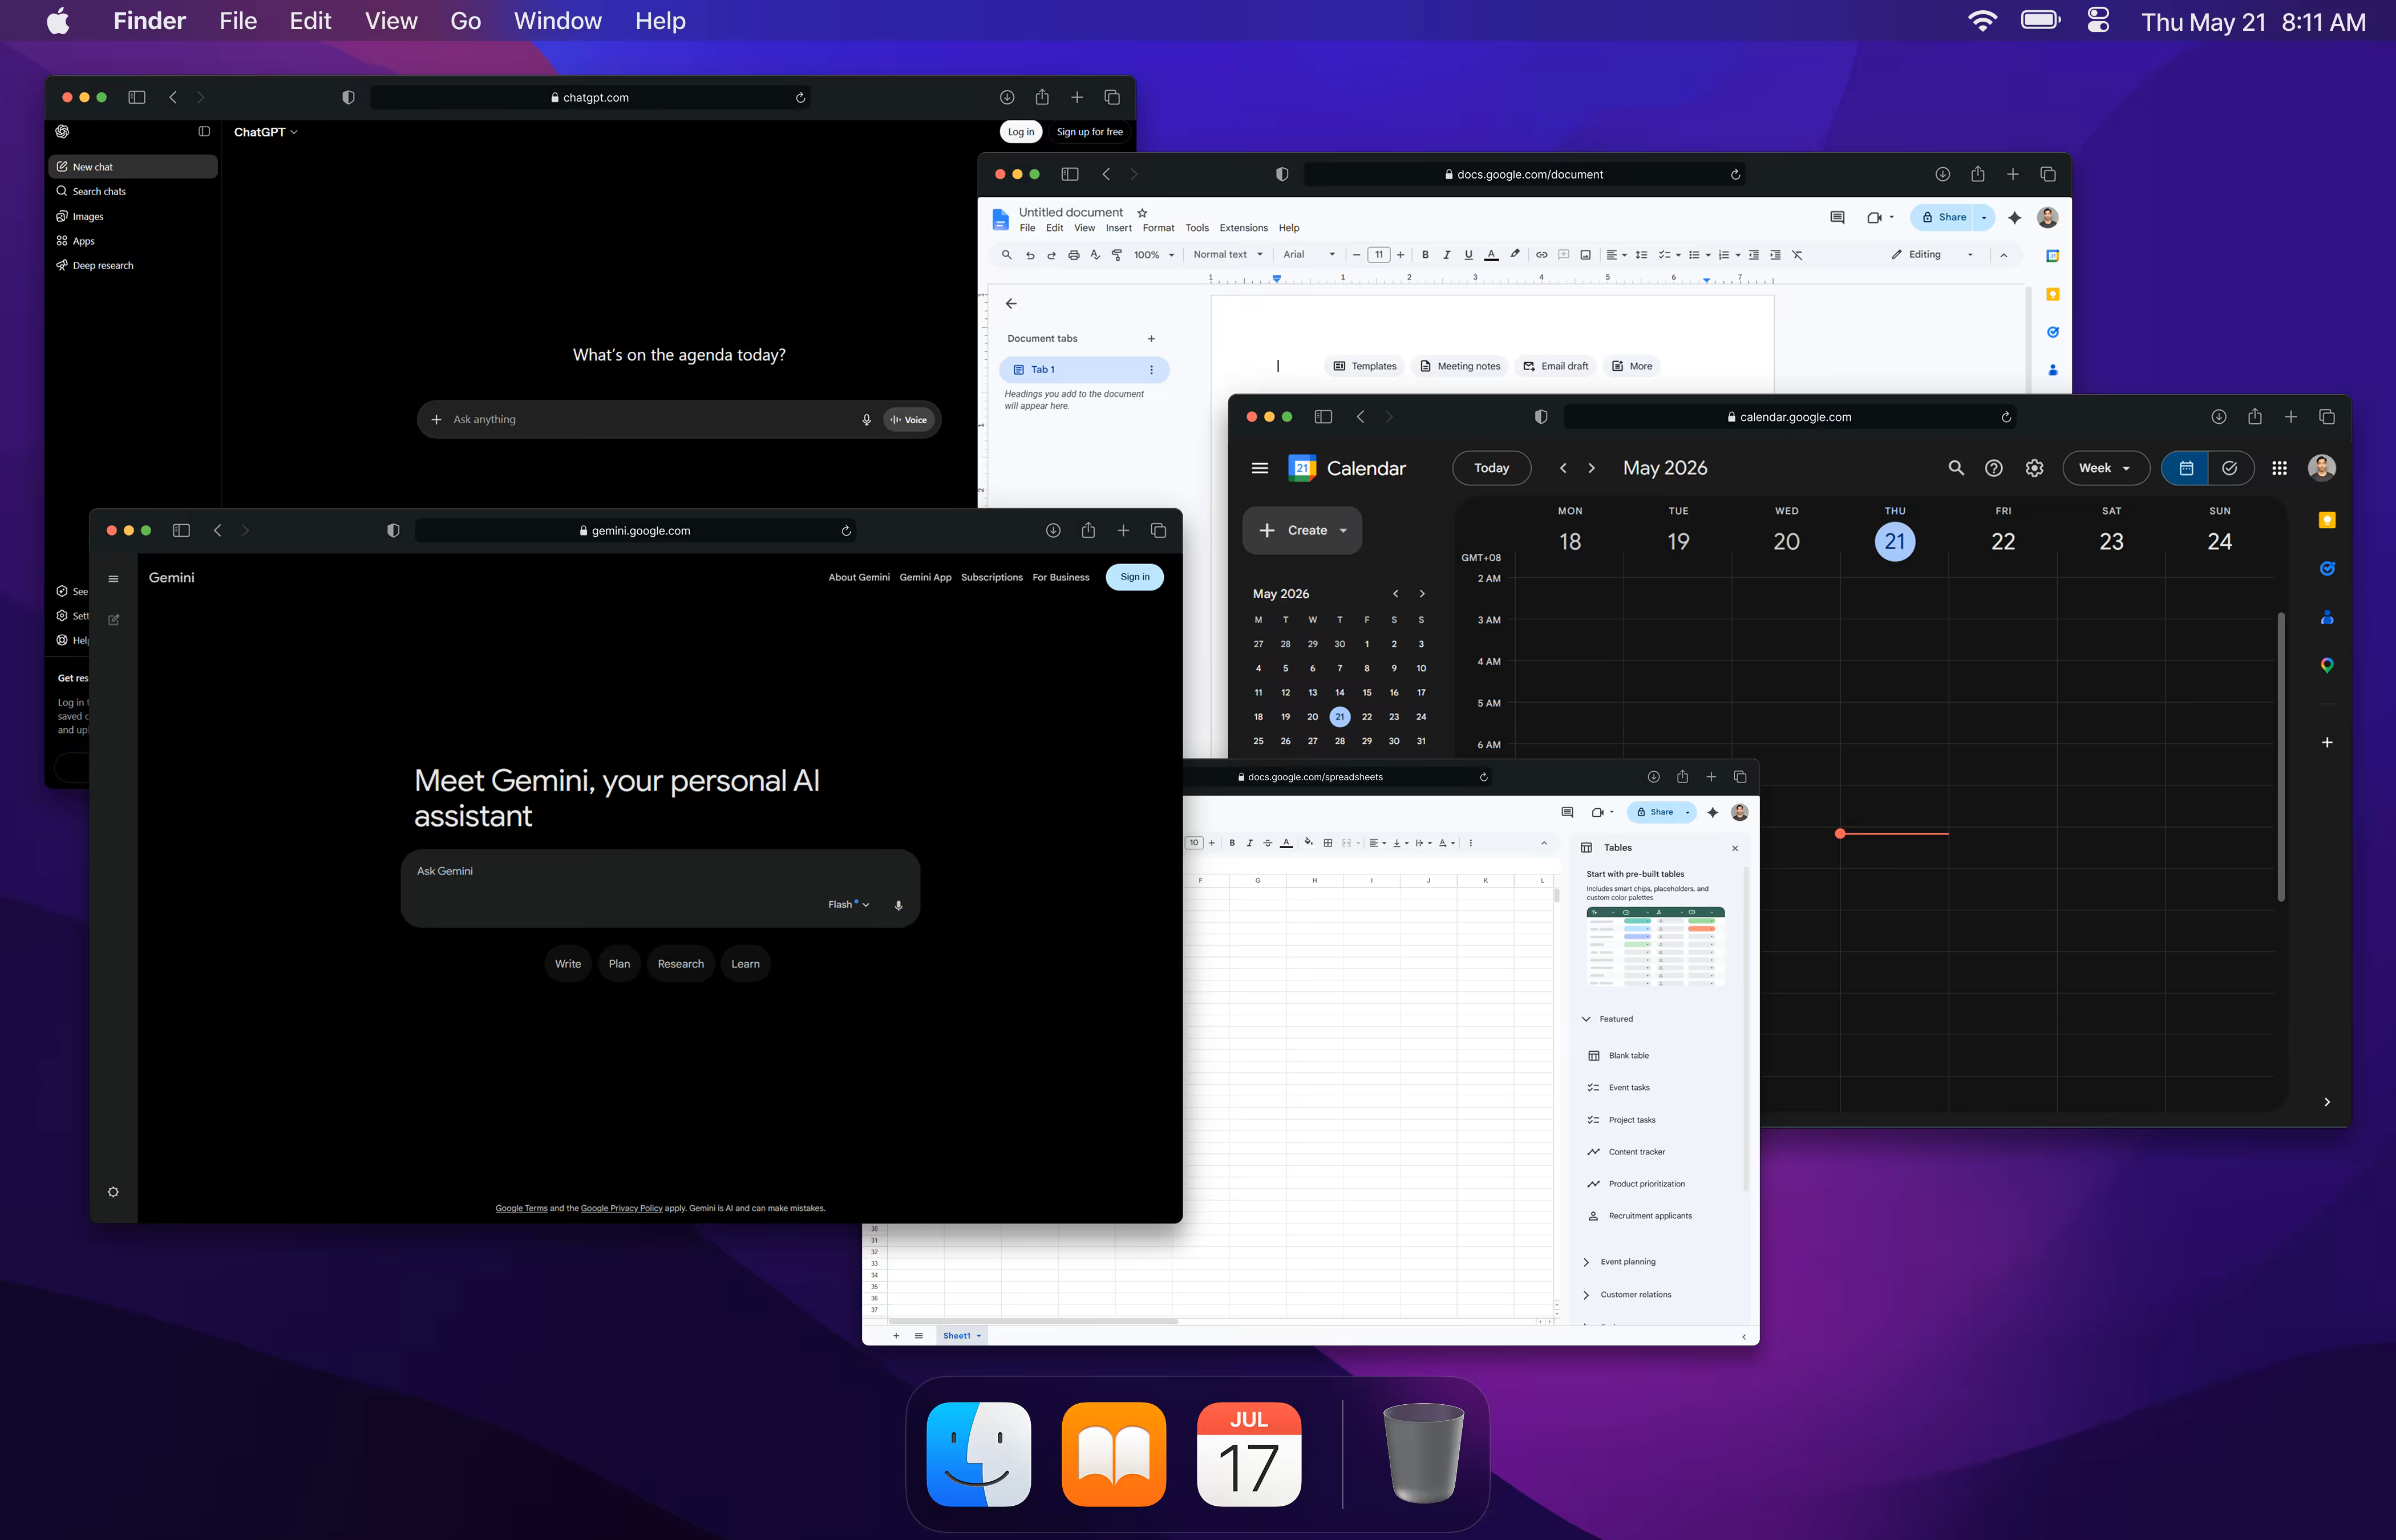The width and height of the screenshot is (2396, 1540).
Task: Open the Sheet1 tab in Sheets
Action: click(x=962, y=1336)
